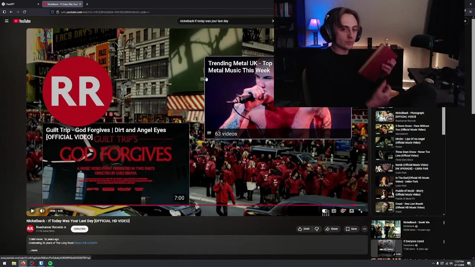Go to YouTube home via logo
The width and height of the screenshot is (475, 267).
pos(22,21)
